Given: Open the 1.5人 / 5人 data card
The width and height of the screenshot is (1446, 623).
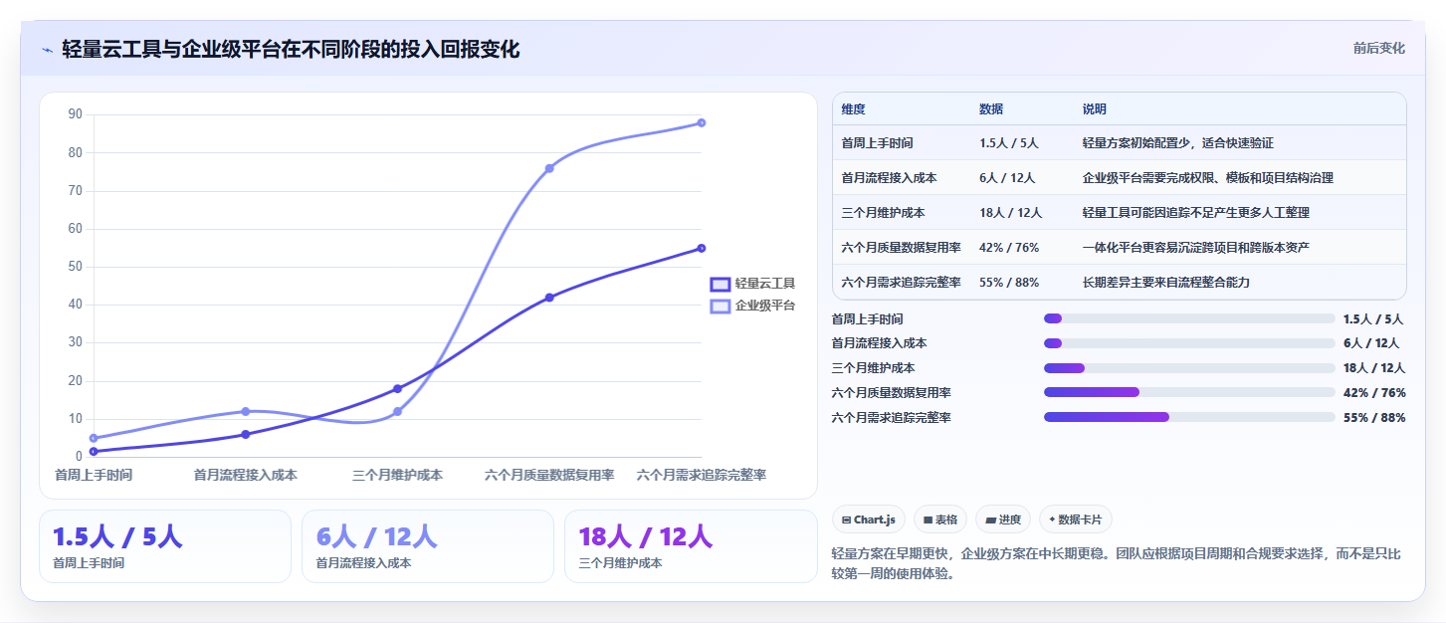Looking at the screenshot, I should [x=165, y=546].
